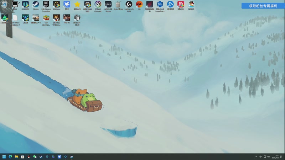Open the Recycle Bin desktop icon

click(x=5, y=5)
